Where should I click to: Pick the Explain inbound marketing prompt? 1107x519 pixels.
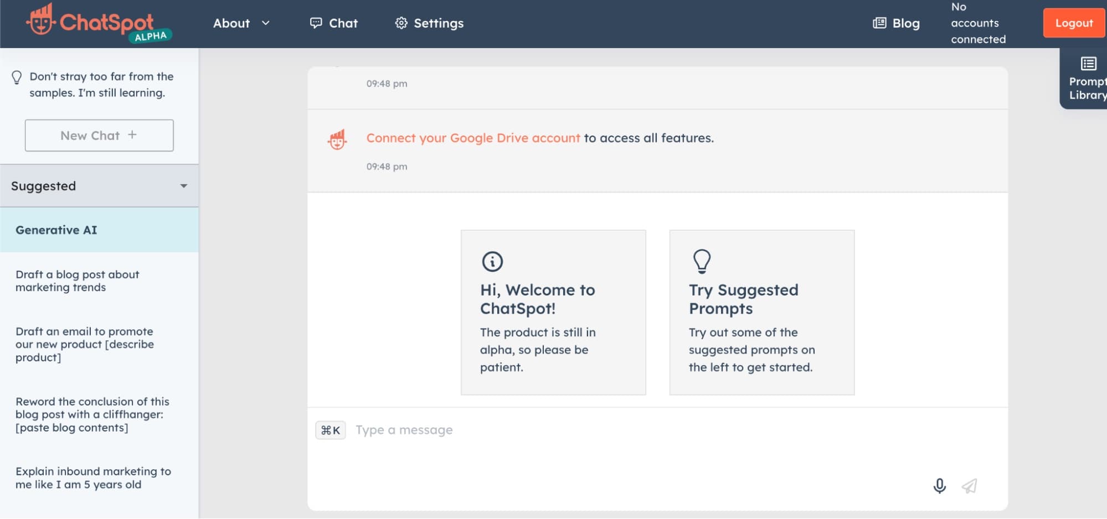point(93,478)
